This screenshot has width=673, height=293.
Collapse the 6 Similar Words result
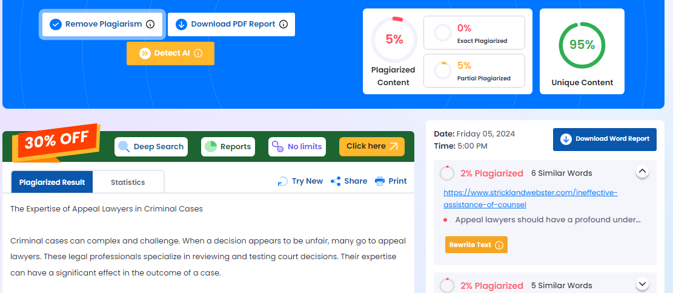642,172
